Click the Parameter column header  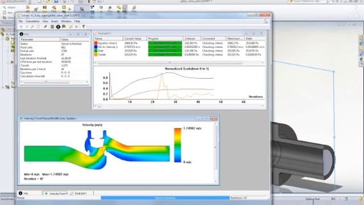coord(40,39)
